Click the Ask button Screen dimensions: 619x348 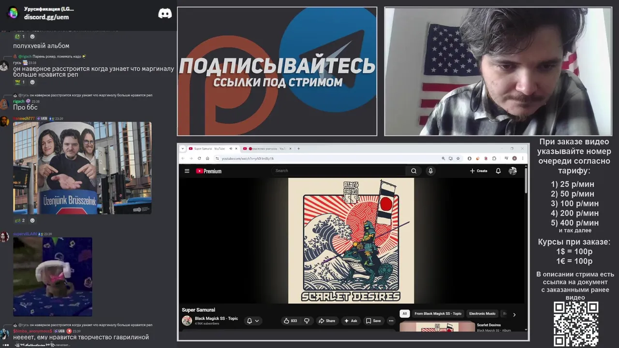coord(350,320)
